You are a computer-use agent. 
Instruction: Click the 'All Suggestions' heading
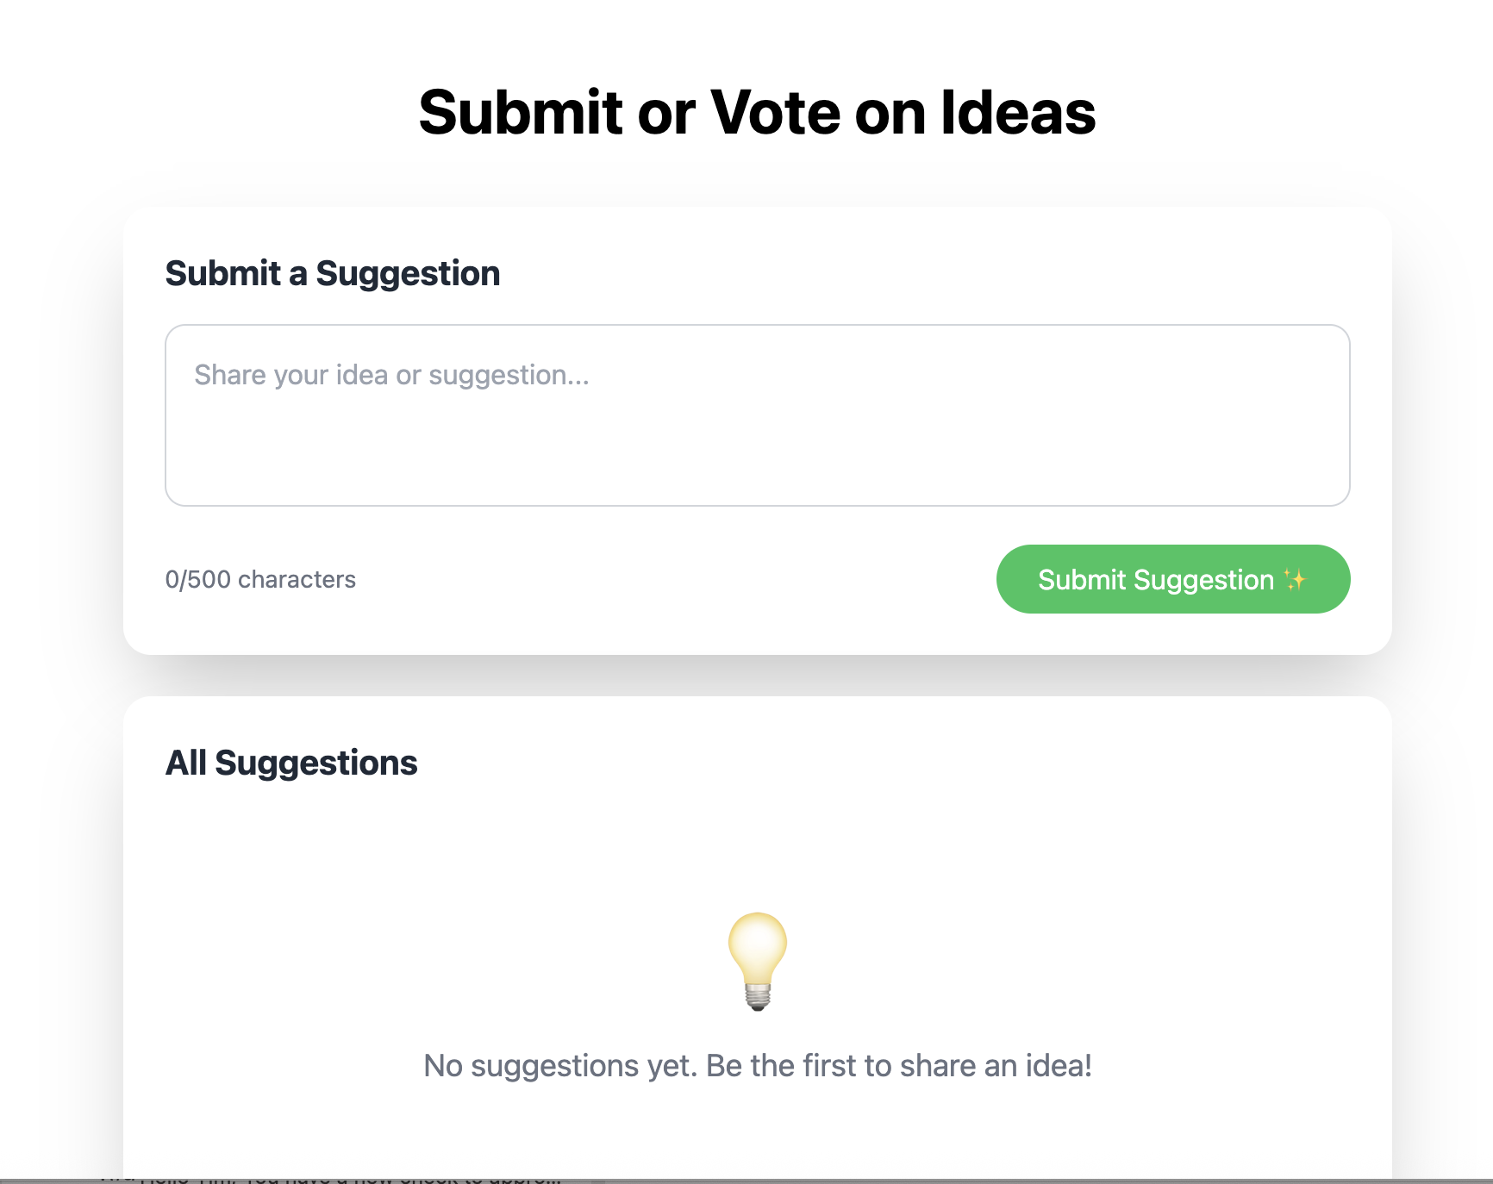(291, 763)
